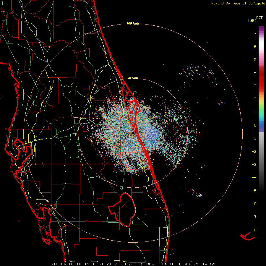This screenshot has height=266, width=266.
Task: Click the 4 dB value on color scale
Action: coord(255,73)
